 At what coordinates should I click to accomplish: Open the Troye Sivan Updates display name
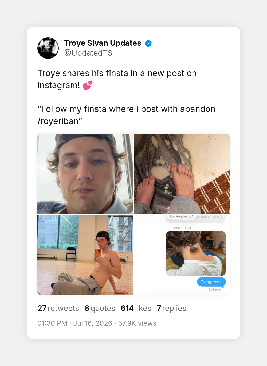tap(103, 43)
